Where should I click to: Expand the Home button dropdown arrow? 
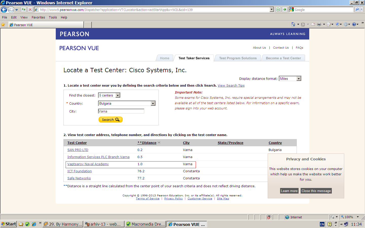pos(298,24)
